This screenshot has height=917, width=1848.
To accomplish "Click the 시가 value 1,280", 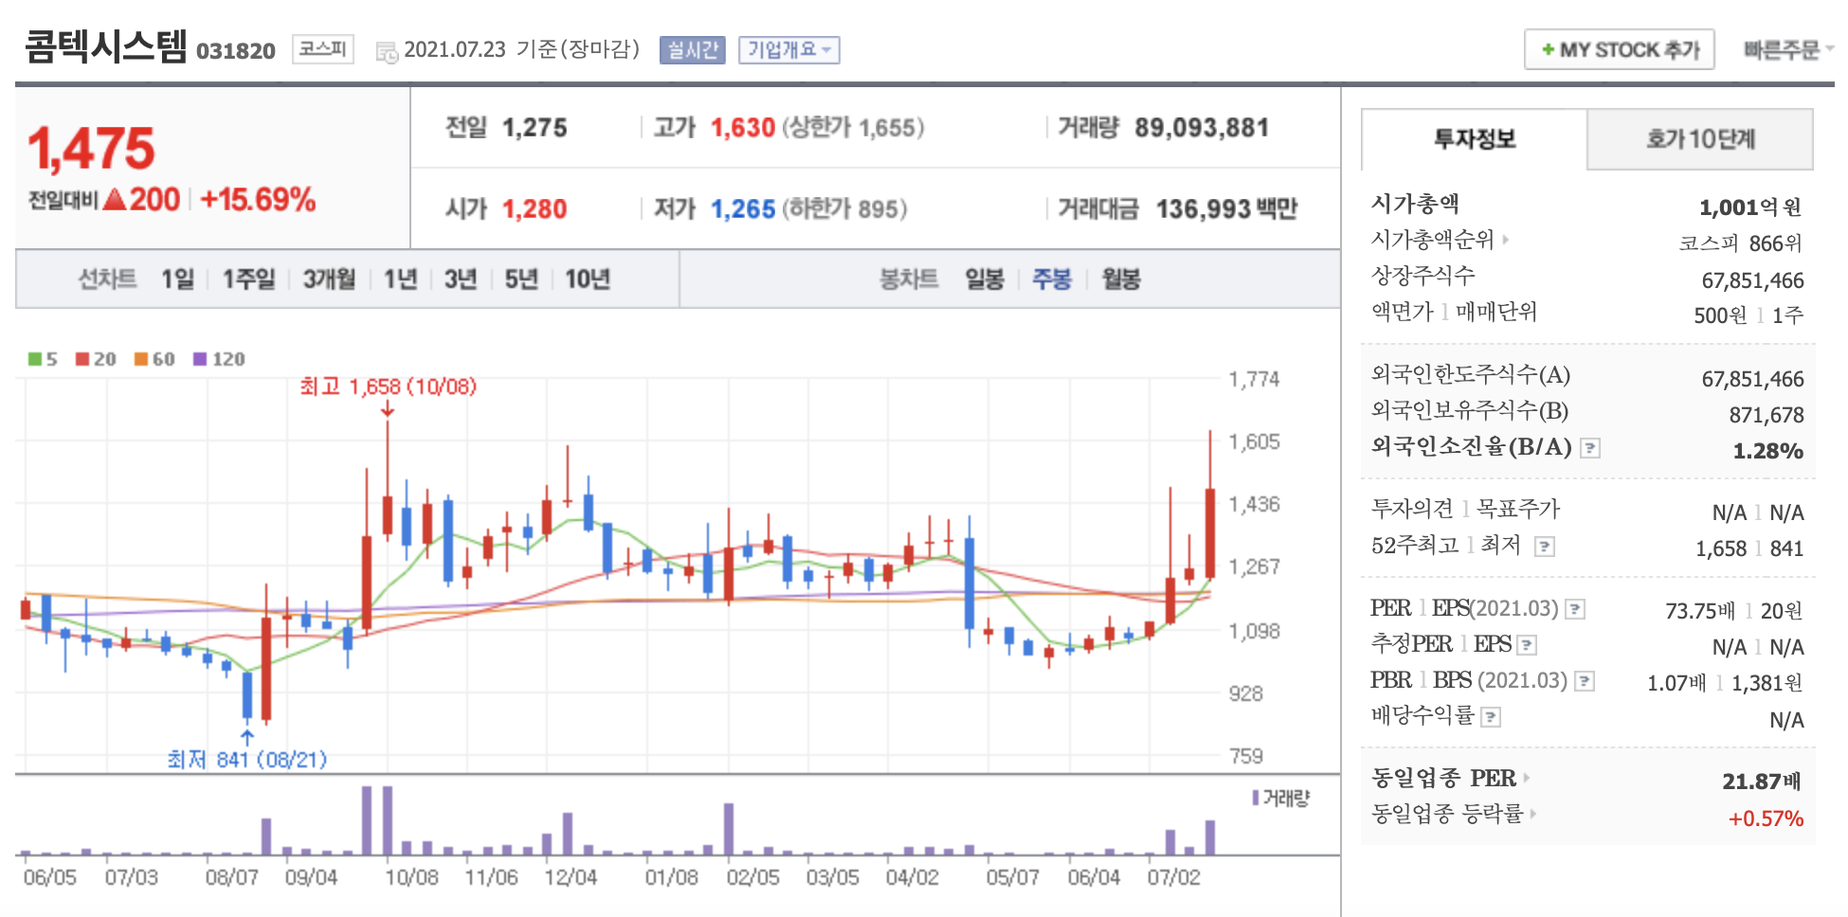I will (534, 208).
